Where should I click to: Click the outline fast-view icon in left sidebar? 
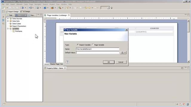(3, 20)
